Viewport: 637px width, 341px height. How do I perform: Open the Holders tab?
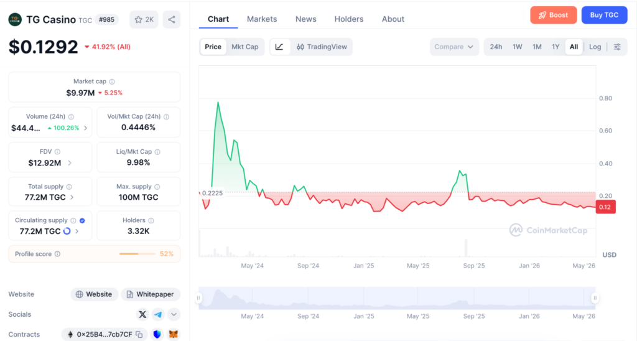point(349,19)
